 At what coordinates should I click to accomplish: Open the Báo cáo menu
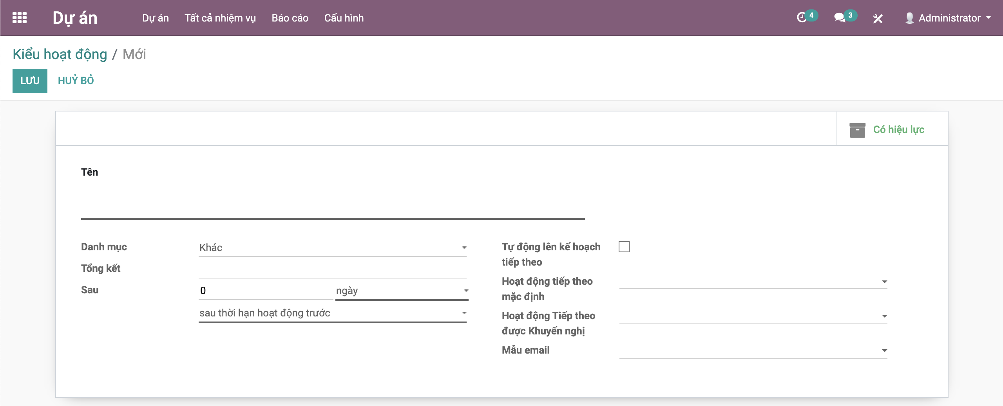(x=290, y=18)
